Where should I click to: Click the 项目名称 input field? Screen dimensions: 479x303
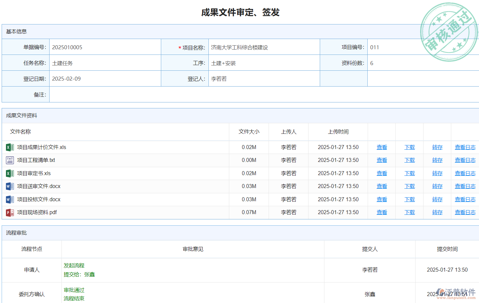click(264, 47)
